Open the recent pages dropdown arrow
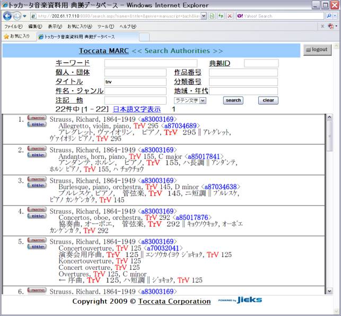341x316 pixels. click(x=24, y=16)
